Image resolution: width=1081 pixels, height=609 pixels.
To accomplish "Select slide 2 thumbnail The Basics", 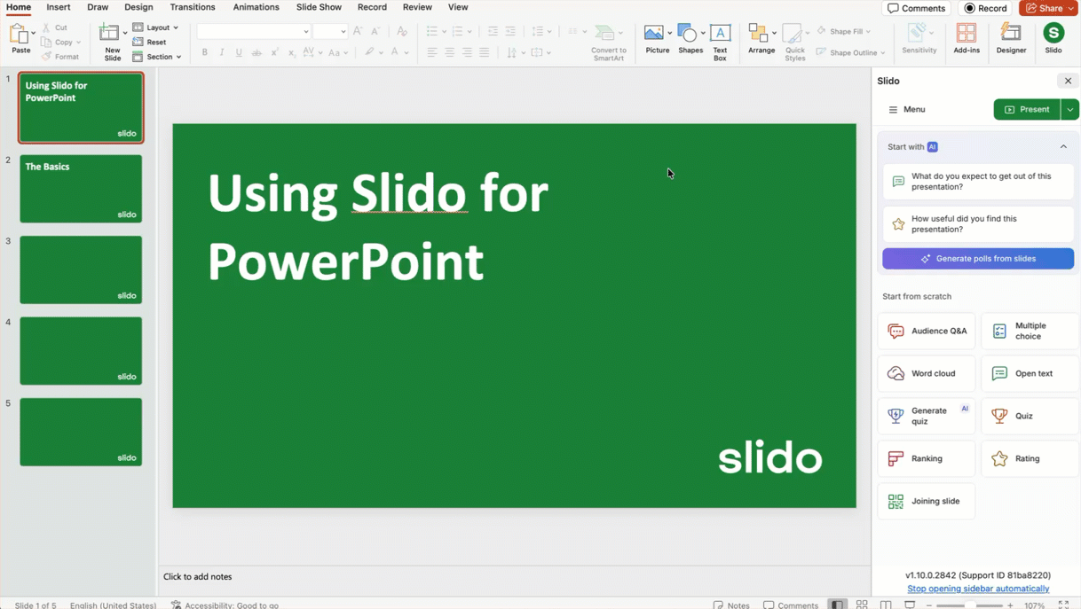I will point(81,189).
